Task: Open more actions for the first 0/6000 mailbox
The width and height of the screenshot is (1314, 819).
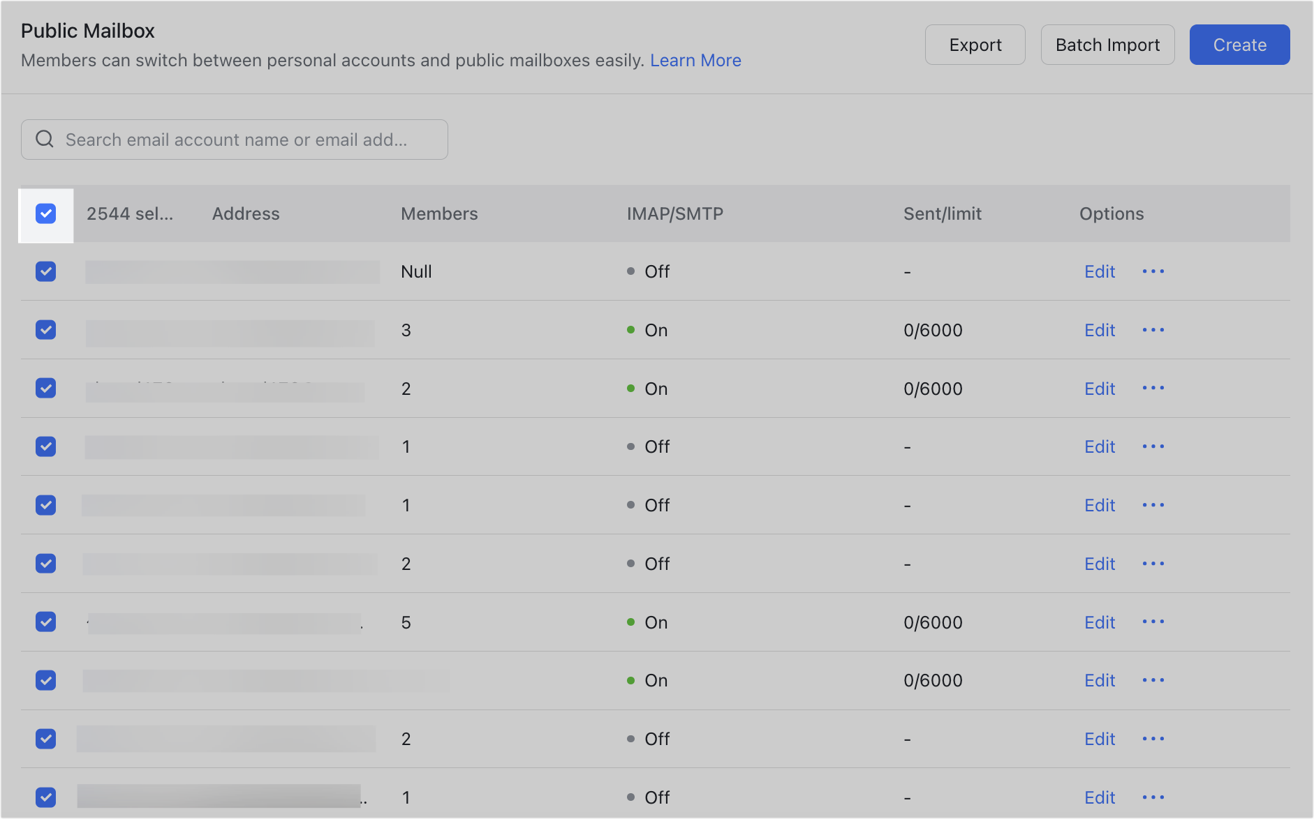Action: [x=1153, y=330]
